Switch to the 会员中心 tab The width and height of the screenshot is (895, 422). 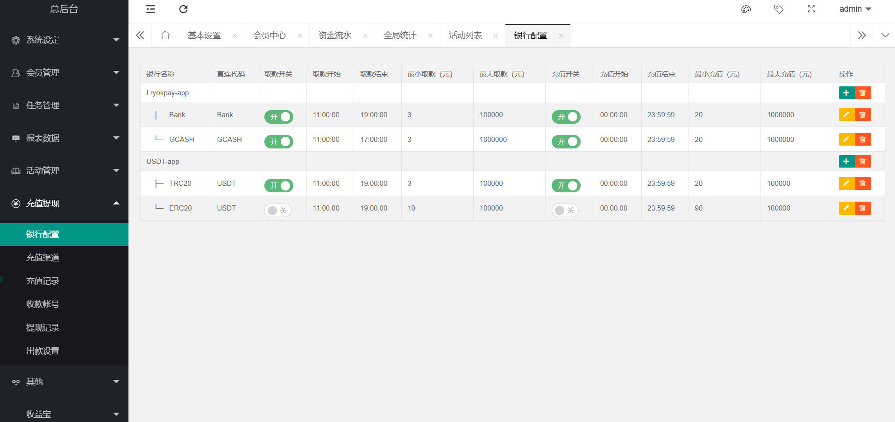270,35
